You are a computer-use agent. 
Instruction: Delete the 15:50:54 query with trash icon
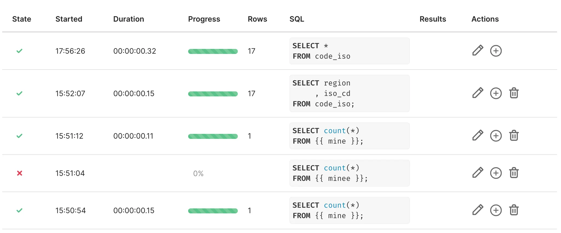[x=514, y=210]
